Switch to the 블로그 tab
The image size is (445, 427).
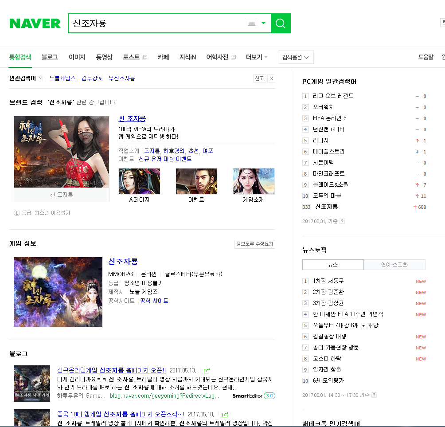coord(50,57)
